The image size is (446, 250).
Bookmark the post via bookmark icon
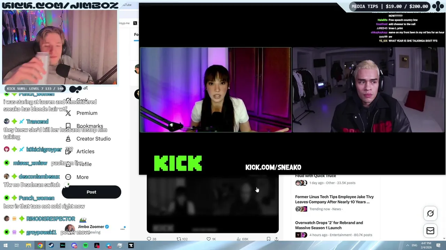[x=268, y=239]
